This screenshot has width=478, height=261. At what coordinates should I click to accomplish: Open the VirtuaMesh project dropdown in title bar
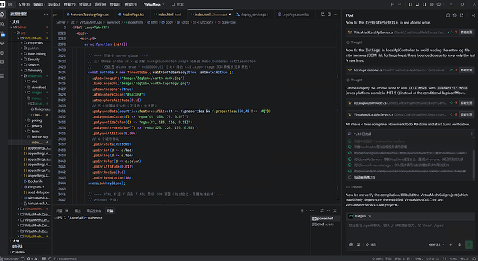click(154, 4)
